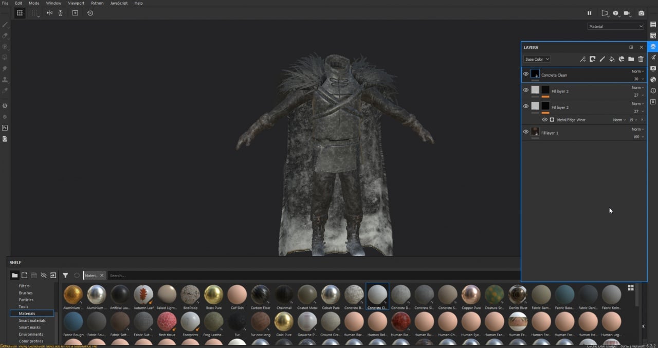Open the Viewport menu
This screenshot has height=348, width=658.
point(76,3)
